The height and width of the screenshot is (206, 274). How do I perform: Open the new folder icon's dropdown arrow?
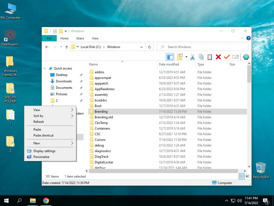pyautogui.click(x=186, y=57)
